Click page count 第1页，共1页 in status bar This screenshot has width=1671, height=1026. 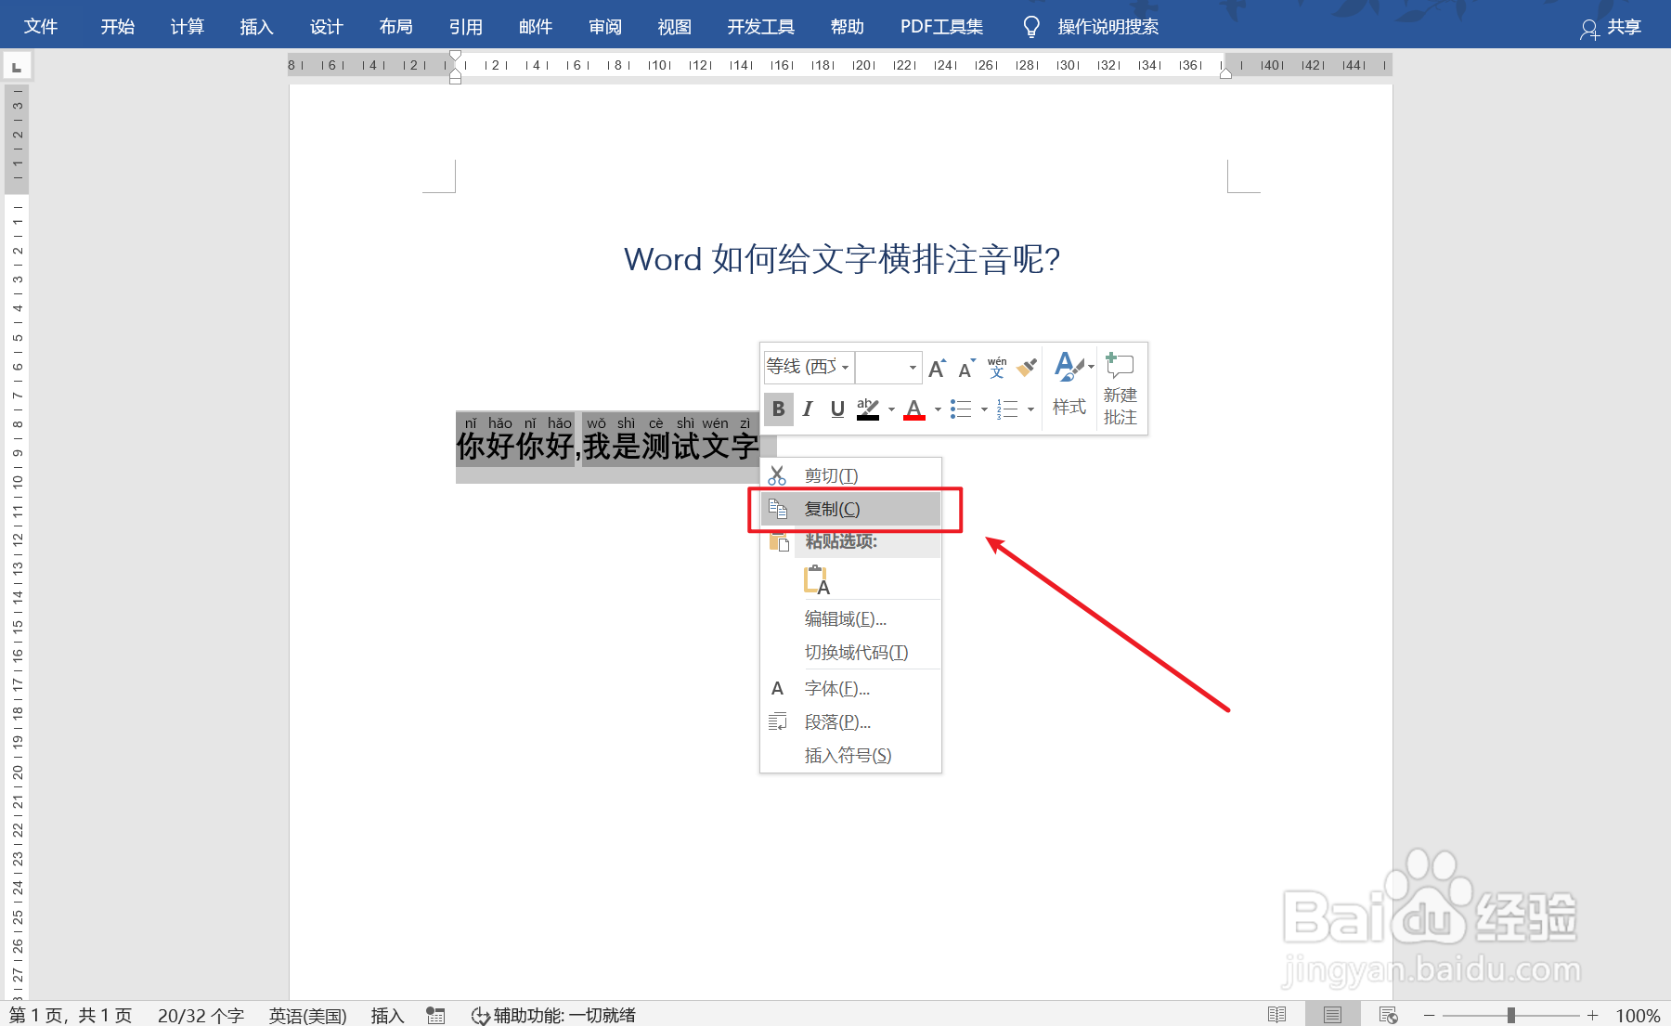71,1015
